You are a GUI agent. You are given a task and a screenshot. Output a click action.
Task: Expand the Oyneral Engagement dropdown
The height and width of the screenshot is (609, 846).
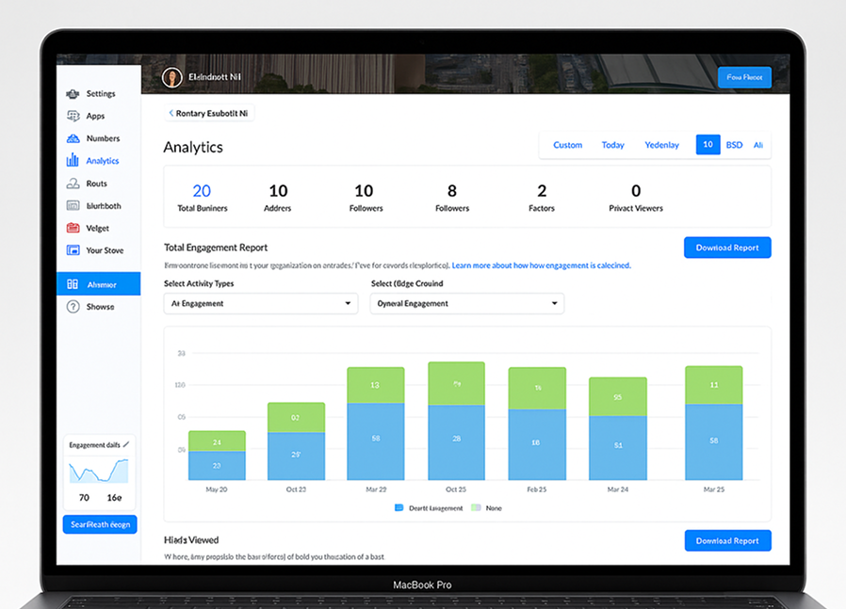click(467, 303)
